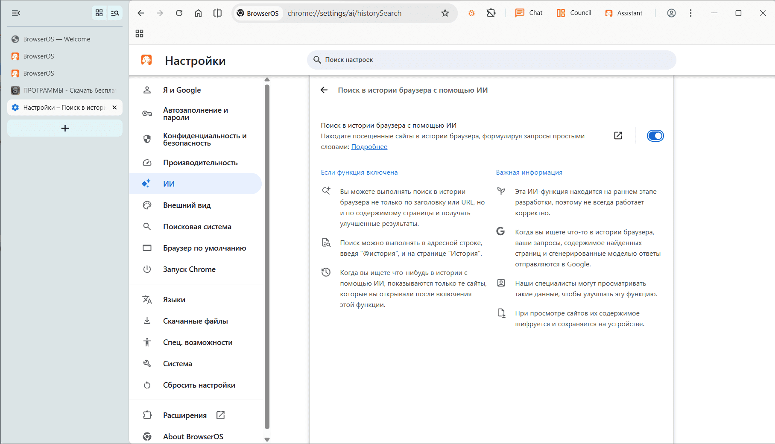Select the ИИ settings section

[x=196, y=184]
